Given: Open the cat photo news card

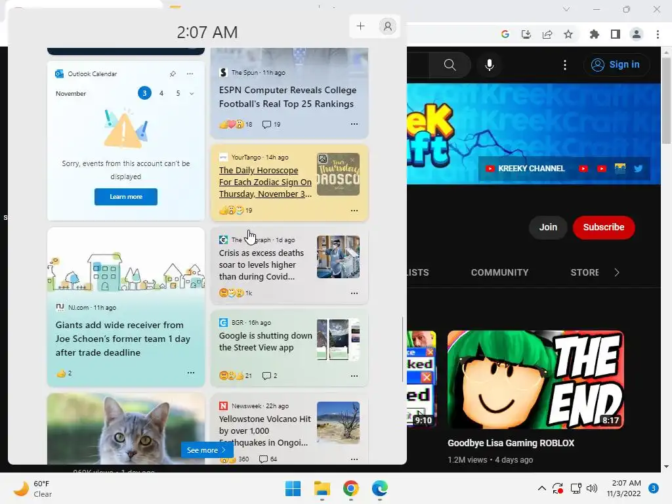Looking at the screenshot, I should [126, 429].
